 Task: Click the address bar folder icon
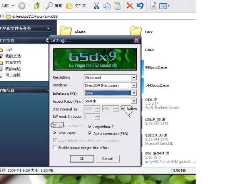tap(9, 16)
